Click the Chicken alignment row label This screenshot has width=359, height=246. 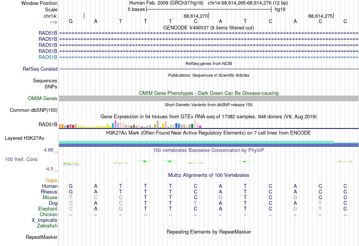[48, 214]
